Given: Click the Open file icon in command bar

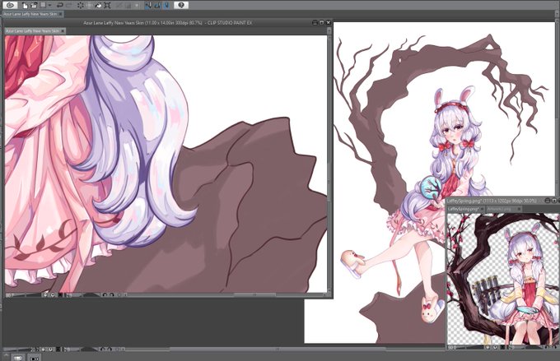Looking at the screenshot, I should tap(34, 5).
